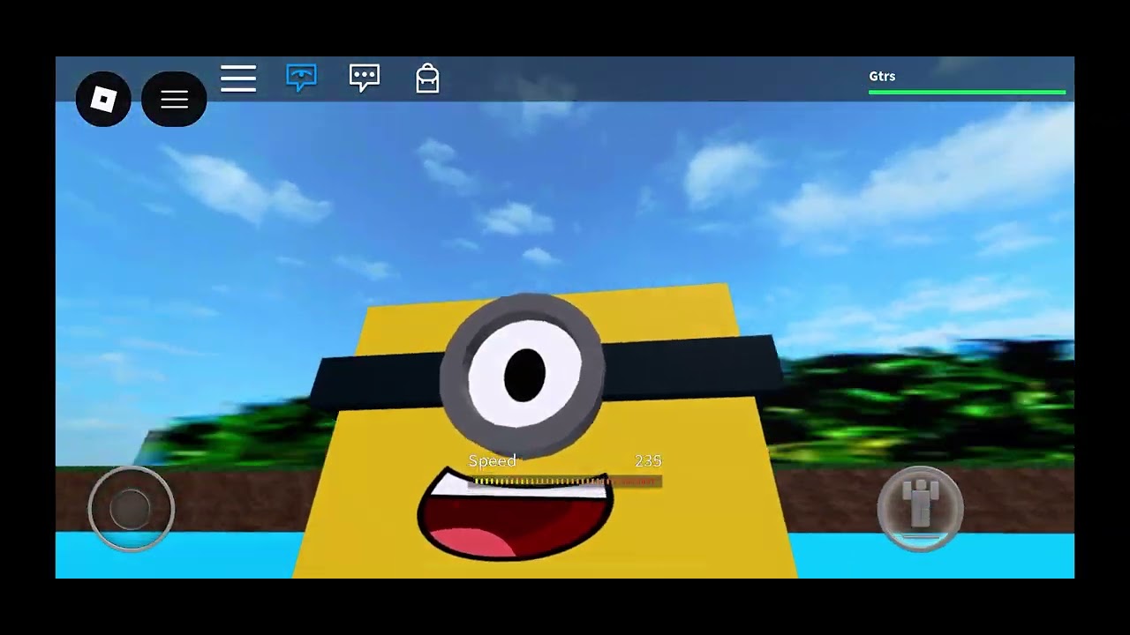Open the chat window speech-bubble icon
The height and width of the screenshot is (635, 1130).
pyautogui.click(x=365, y=78)
